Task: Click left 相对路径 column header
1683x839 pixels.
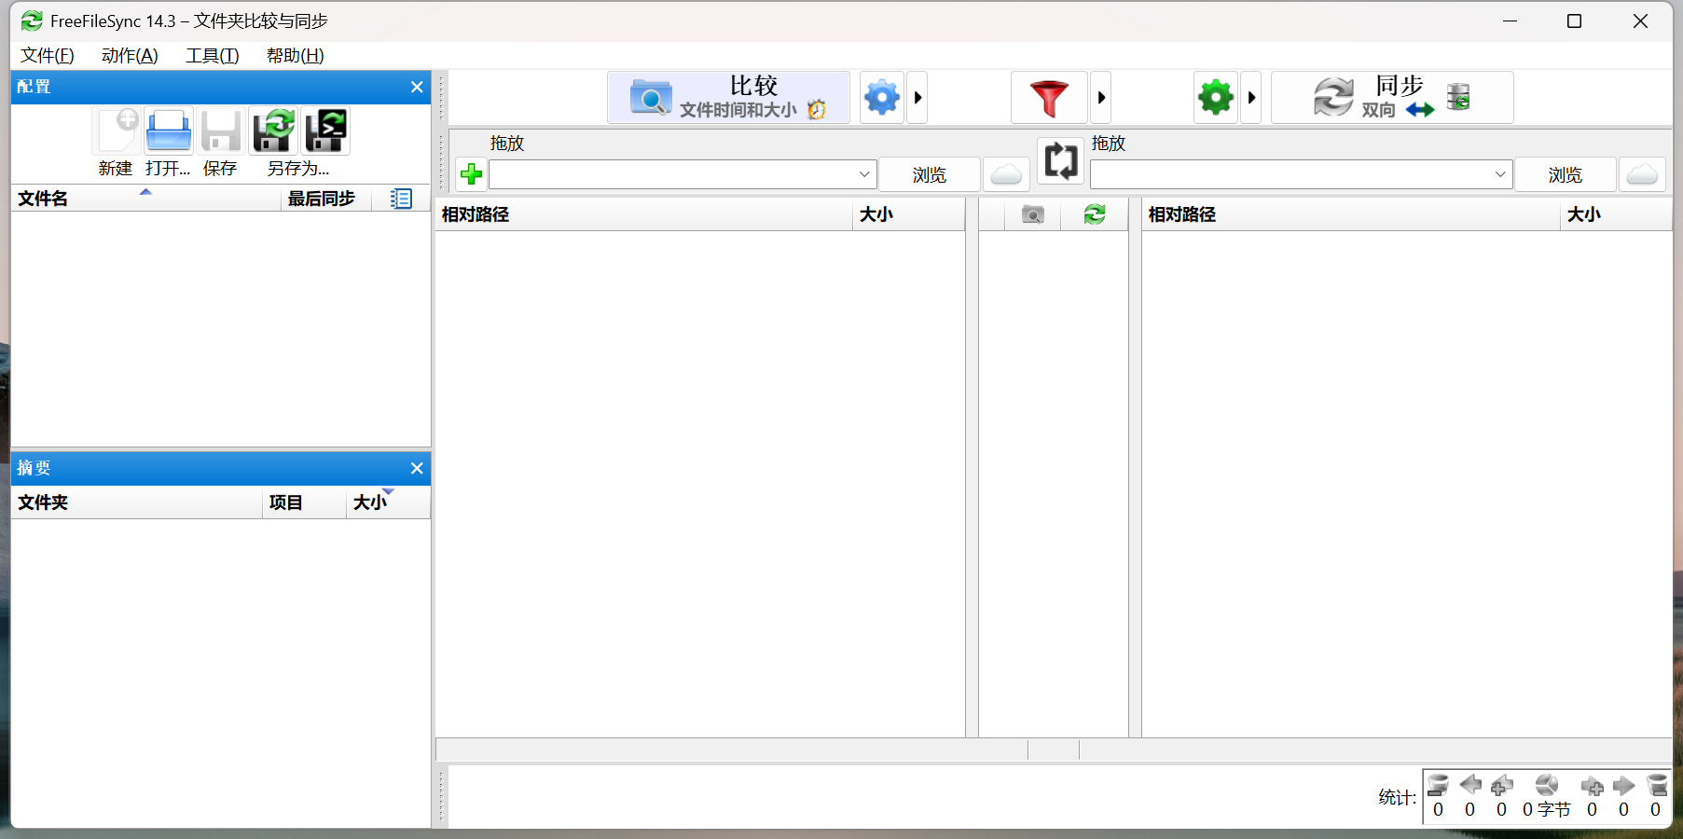Action: [x=644, y=214]
